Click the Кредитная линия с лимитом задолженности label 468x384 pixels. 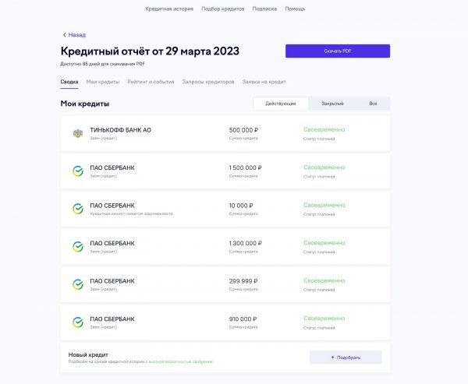click(x=131, y=213)
